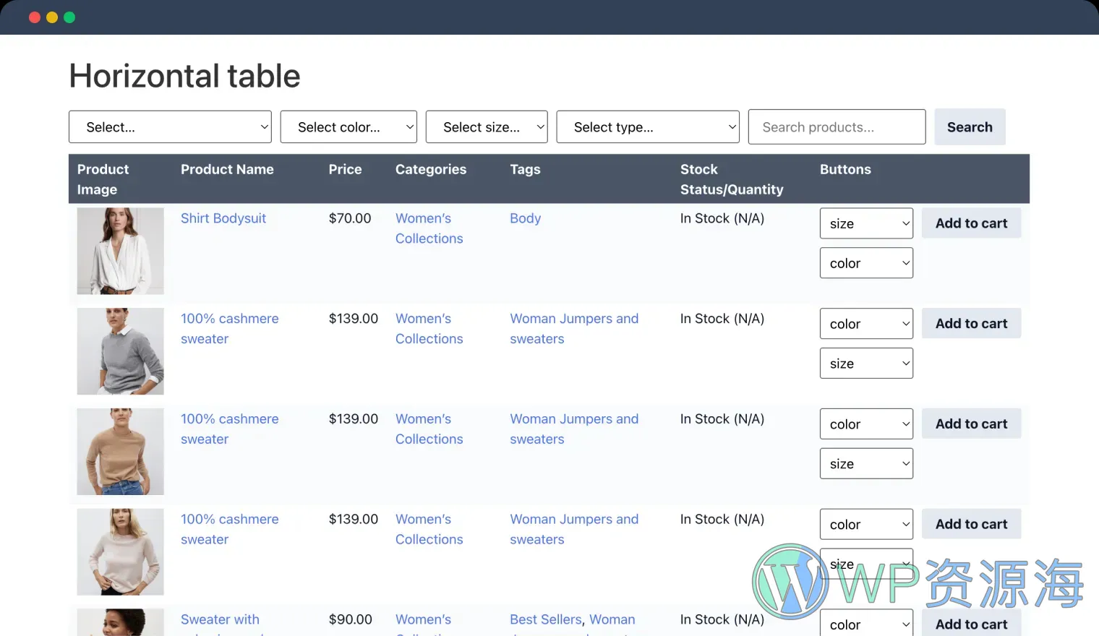Open the Sweater with product link

pos(220,619)
